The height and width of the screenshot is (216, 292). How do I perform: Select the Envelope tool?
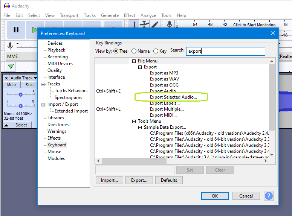pyautogui.click(x=144, y=24)
